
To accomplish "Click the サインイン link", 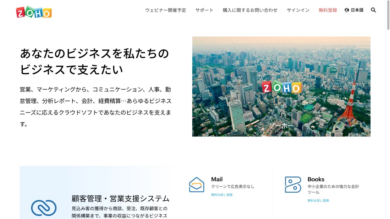I will [298, 10].
